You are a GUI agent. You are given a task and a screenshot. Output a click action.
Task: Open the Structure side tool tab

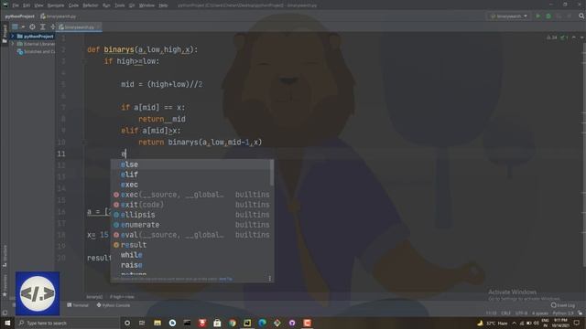coord(5,255)
